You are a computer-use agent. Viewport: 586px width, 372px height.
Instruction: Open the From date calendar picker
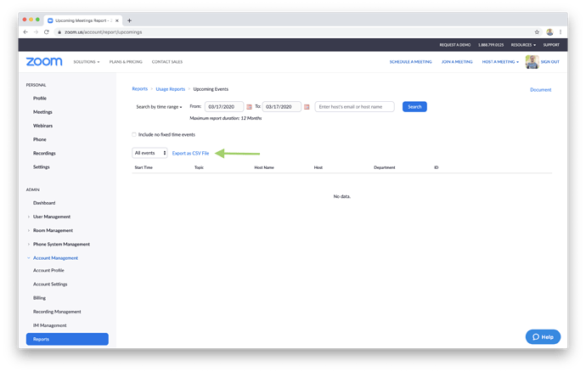[250, 107]
